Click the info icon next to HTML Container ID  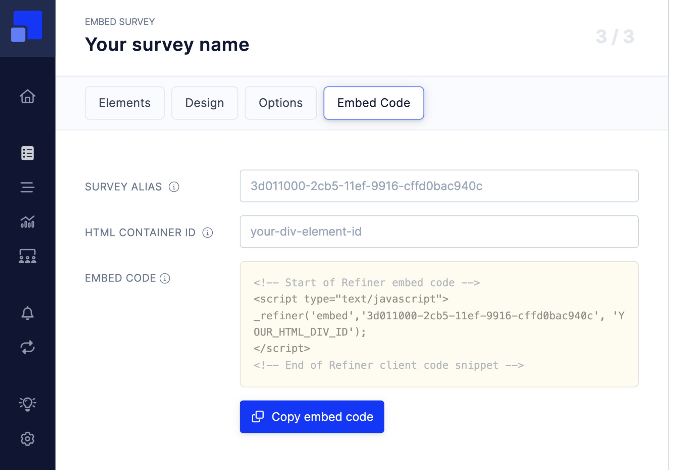208,232
